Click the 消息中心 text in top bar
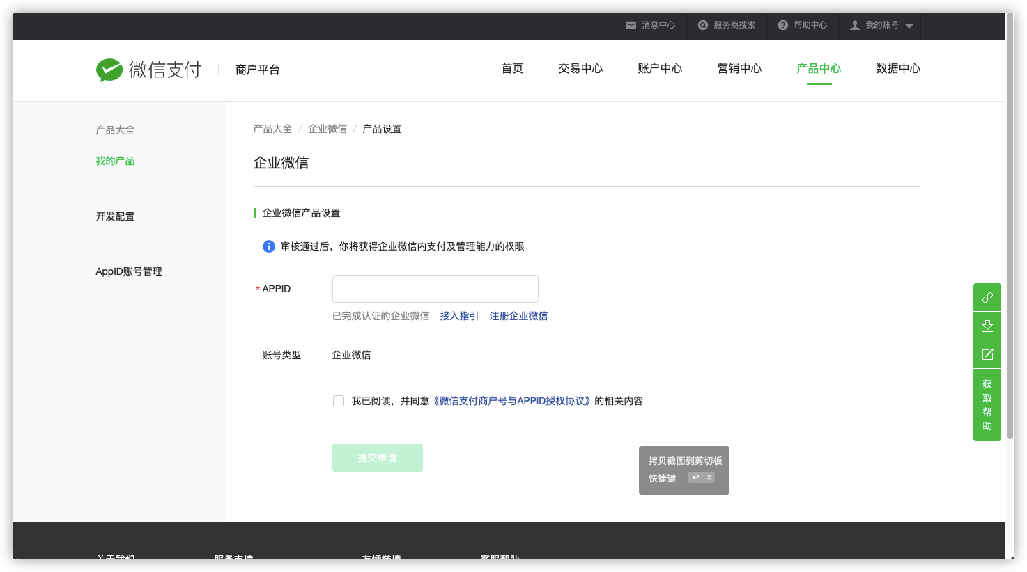This screenshot has width=1027, height=572. point(658,25)
